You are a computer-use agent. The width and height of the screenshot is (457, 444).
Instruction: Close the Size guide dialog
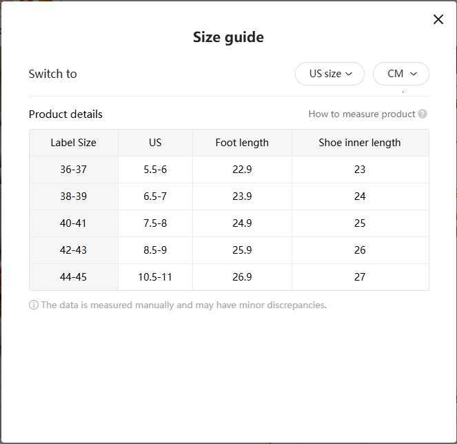[438, 19]
